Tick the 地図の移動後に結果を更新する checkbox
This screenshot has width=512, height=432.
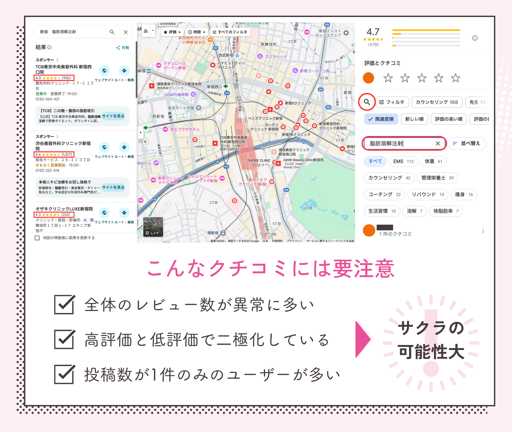(x=37, y=238)
